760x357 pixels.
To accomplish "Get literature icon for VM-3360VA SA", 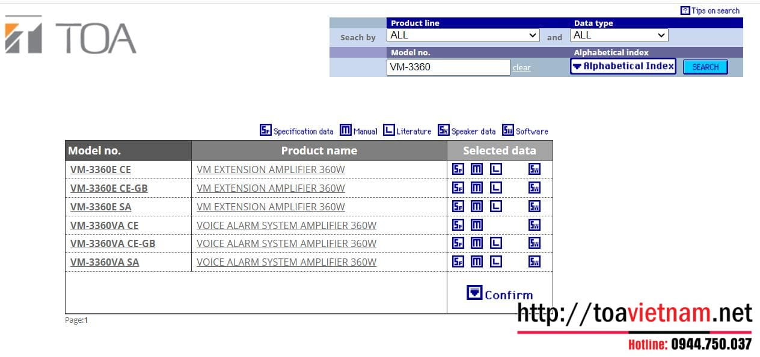I will [495, 262].
